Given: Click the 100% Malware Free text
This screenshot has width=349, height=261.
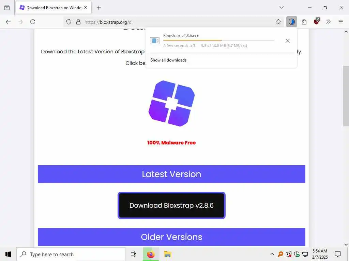Looking at the screenshot, I should point(171,143).
